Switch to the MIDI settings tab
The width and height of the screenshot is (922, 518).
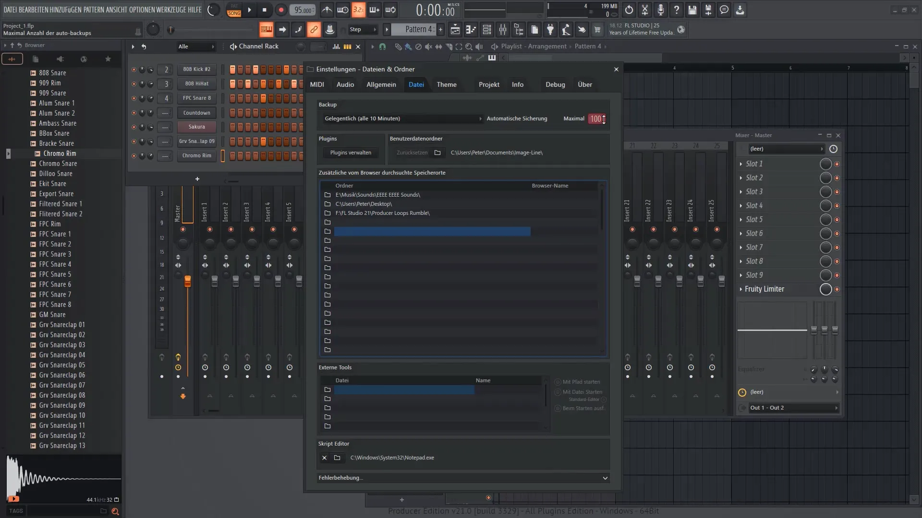pos(317,84)
